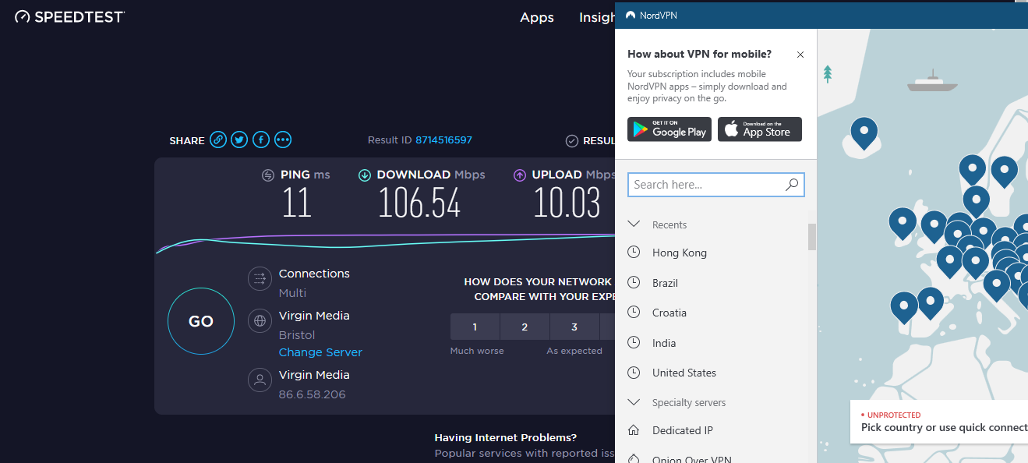The width and height of the screenshot is (1028, 463).
Task: Click the user ISP icon
Action: pyautogui.click(x=259, y=380)
